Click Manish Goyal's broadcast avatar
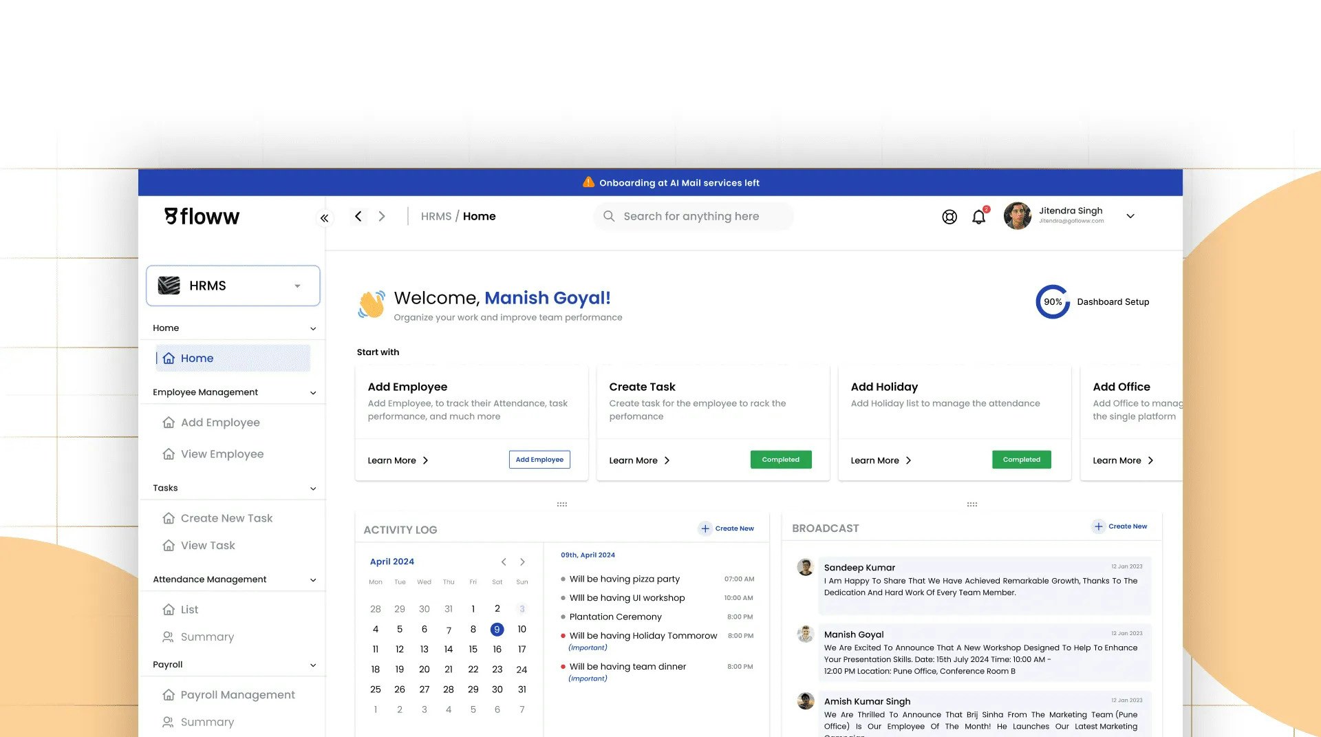The height and width of the screenshot is (737, 1321). 805,634
